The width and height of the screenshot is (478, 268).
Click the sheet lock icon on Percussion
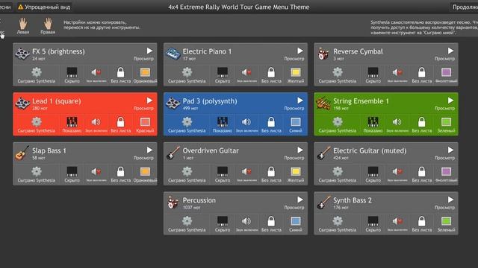[271, 221]
